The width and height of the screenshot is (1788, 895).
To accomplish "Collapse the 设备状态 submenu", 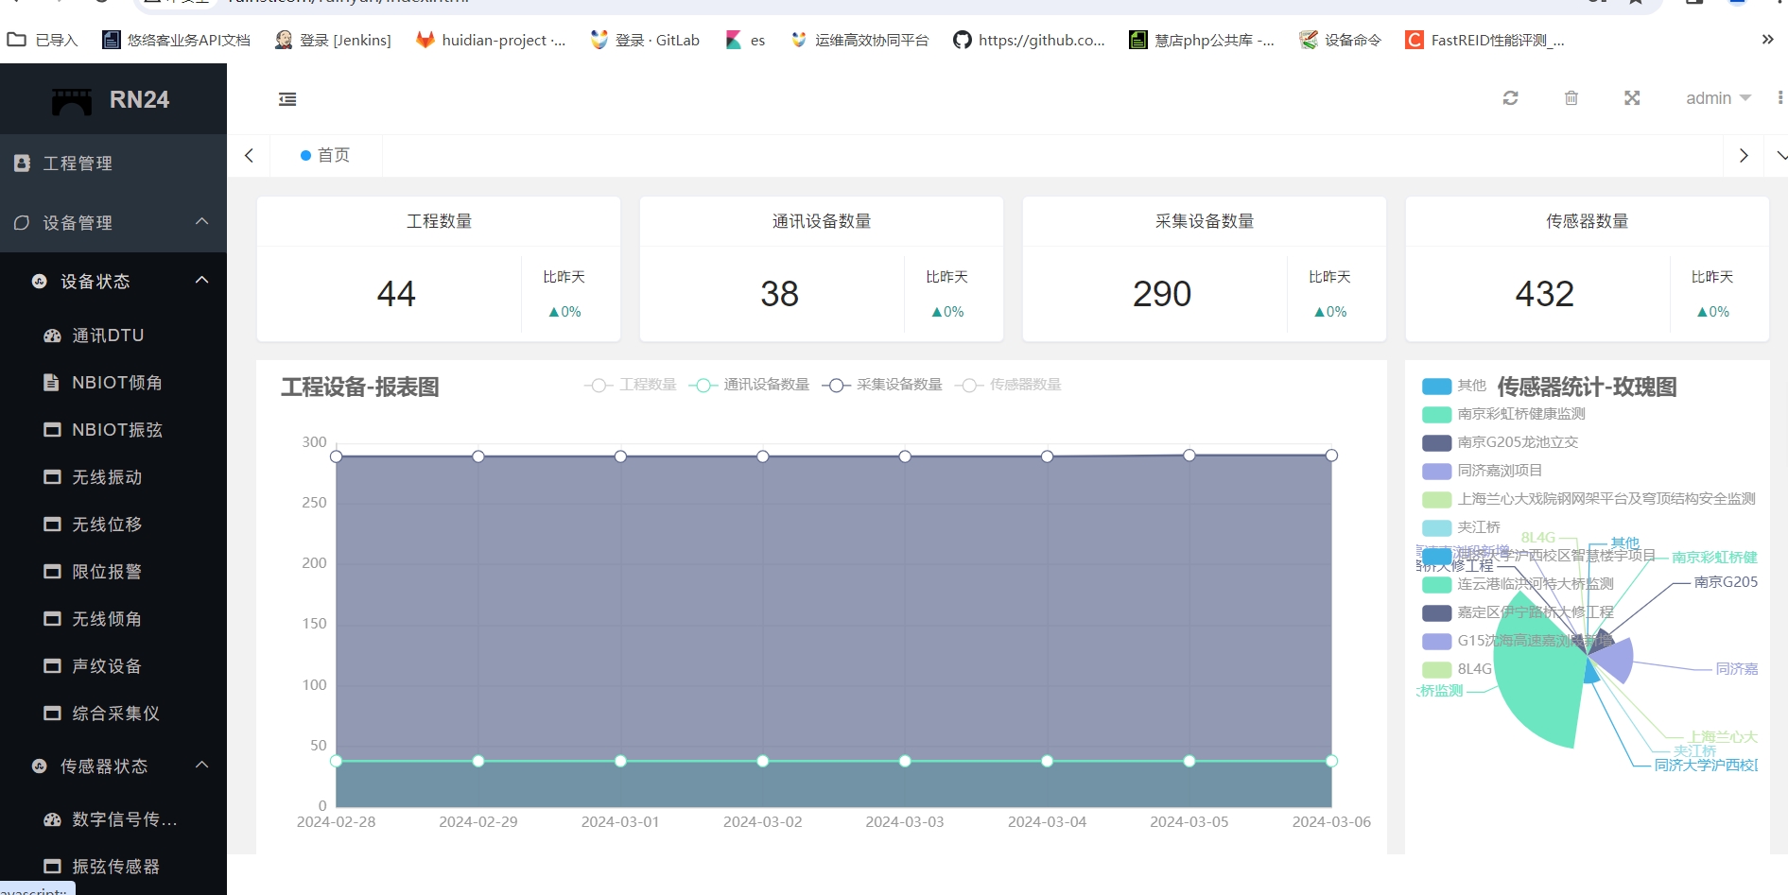I will (x=113, y=282).
